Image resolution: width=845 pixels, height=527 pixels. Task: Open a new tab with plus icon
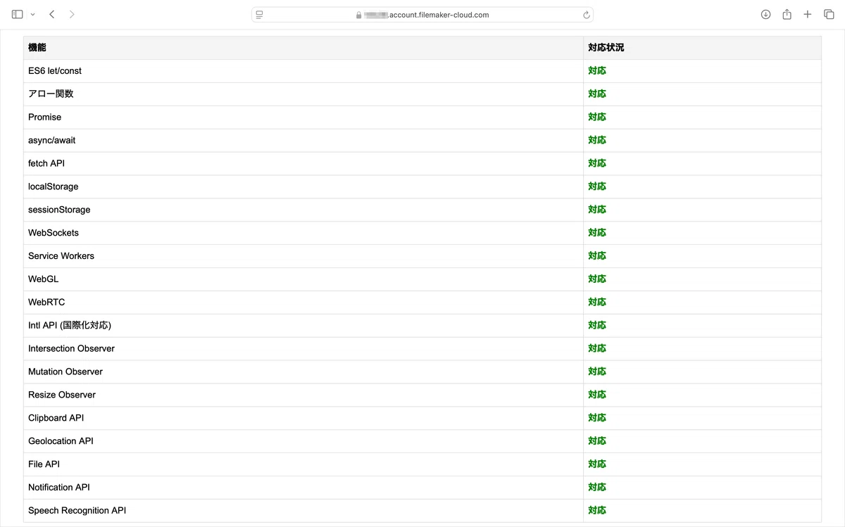click(808, 14)
